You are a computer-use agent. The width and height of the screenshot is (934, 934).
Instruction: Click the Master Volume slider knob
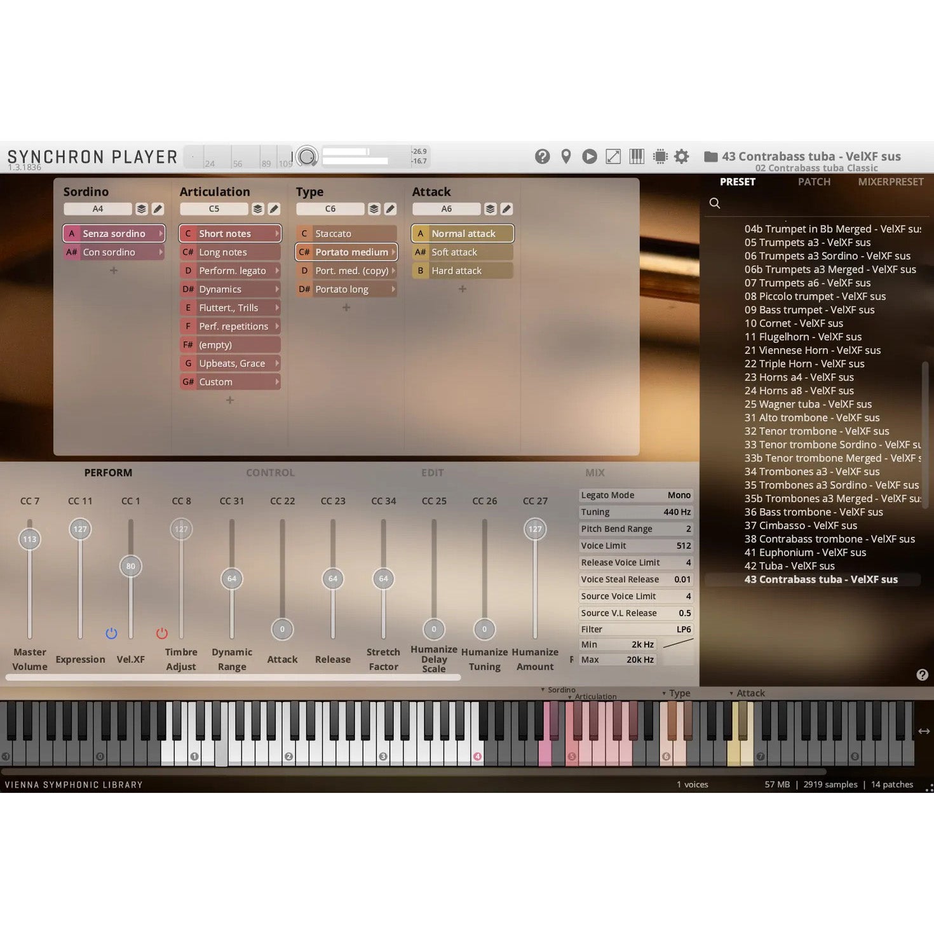pyautogui.click(x=30, y=539)
